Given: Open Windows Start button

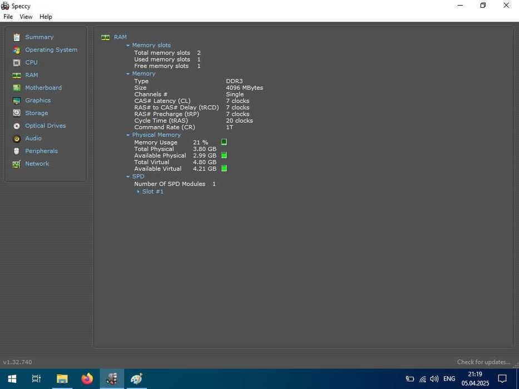Looking at the screenshot, I should (12, 379).
